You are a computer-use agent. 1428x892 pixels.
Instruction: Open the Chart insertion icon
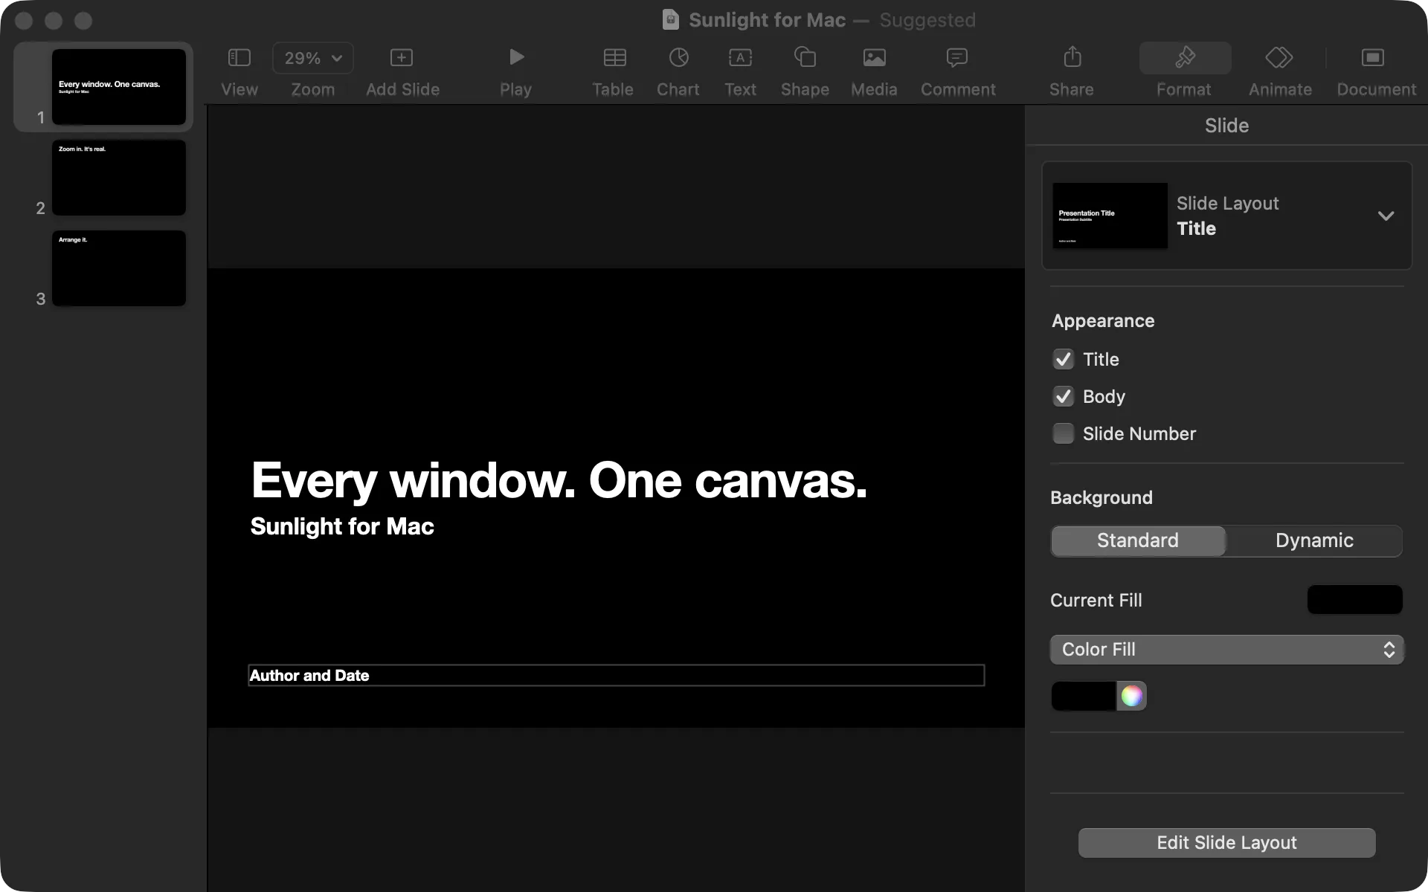[x=678, y=57]
